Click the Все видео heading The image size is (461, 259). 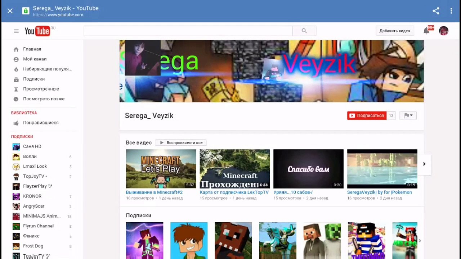pos(139,143)
